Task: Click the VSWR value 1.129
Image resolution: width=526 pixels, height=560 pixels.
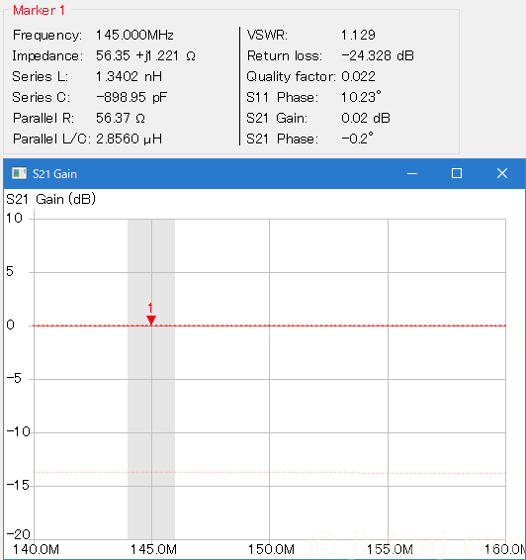Action: point(358,35)
